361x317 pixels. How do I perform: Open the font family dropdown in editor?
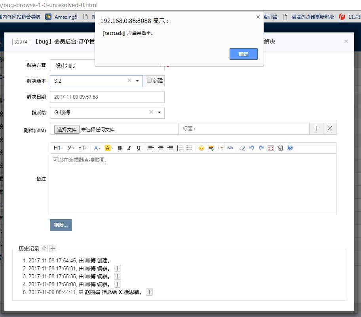pos(71,148)
